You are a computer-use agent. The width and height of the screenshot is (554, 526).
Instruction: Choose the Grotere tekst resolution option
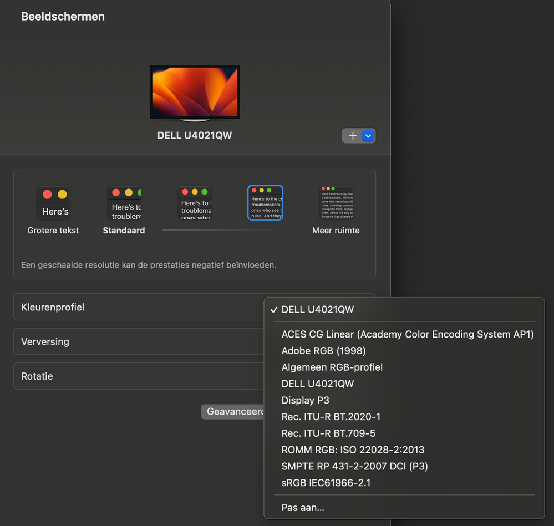[x=53, y=211]
